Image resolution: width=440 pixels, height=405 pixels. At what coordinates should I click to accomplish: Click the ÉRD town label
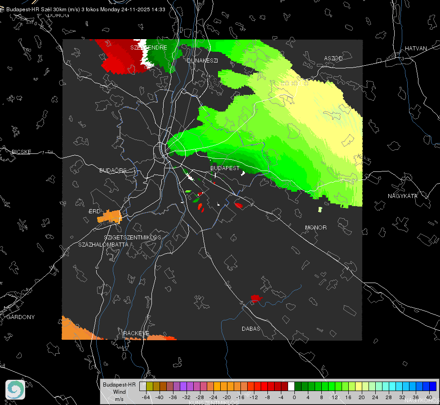[94, 211]
